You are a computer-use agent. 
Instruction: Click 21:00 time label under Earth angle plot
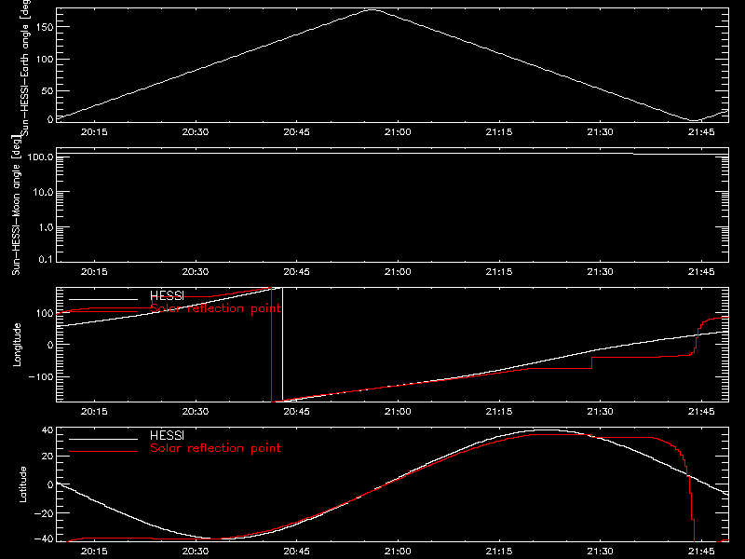(398, 131)
